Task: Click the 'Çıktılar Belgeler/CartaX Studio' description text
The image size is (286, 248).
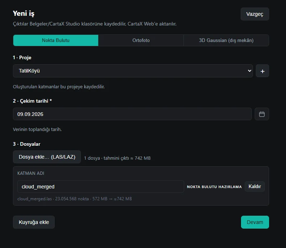Action: (95, 24)
